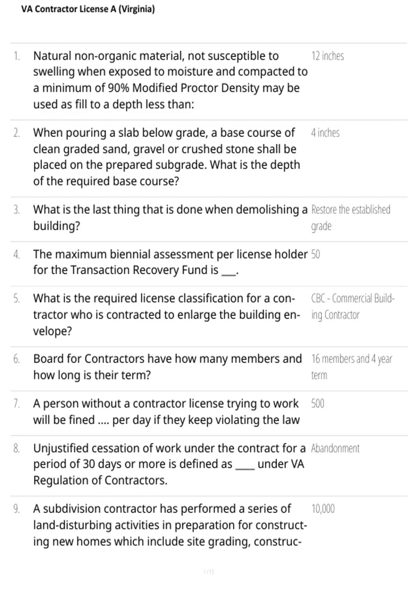
Task: Select question 7 about unlicensed contractor fine
Action: (166, 412)
